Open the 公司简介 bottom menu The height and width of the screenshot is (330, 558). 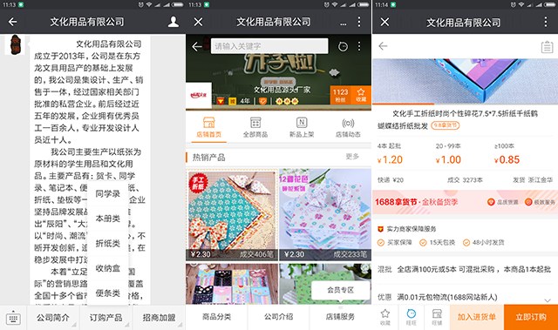click(x=53, y=318)
